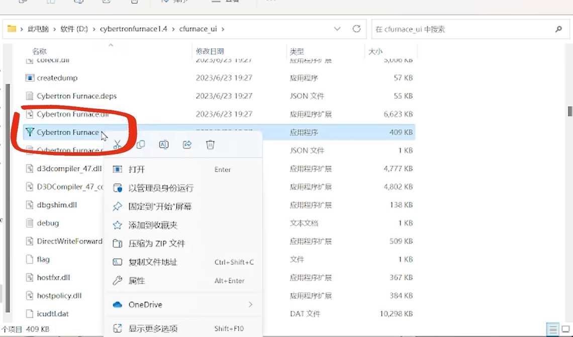Click the hostfxr.dll file icon
Screen dimensions: 573x337
(x=30, y=277)
